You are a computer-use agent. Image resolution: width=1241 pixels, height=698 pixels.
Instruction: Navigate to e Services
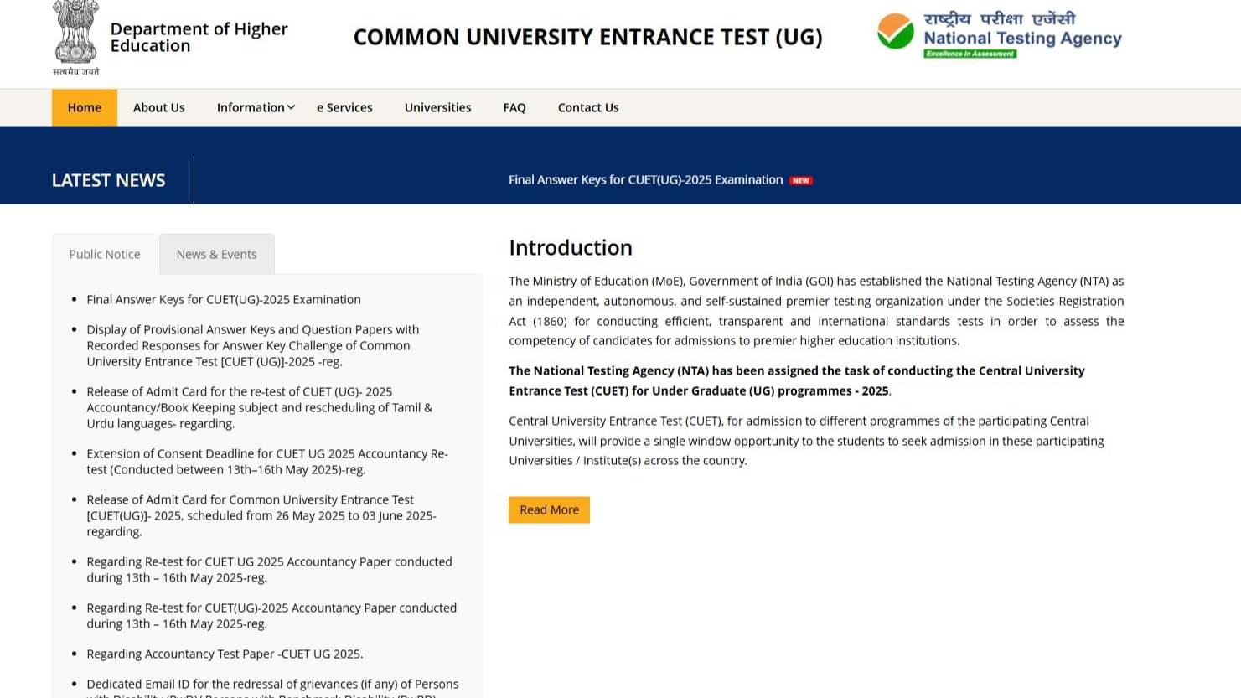[x=344, y=107]
